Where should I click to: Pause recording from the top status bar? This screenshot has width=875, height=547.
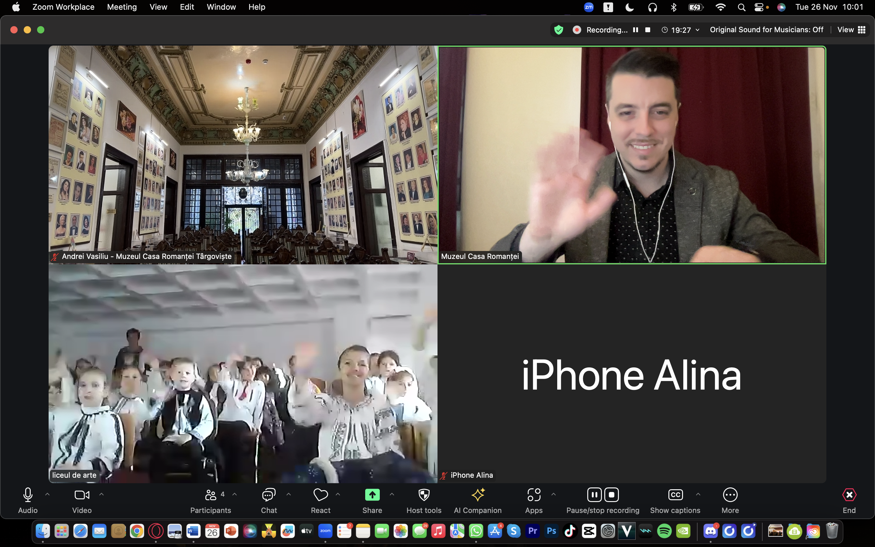pyautogui.click(x=635, y=30)
